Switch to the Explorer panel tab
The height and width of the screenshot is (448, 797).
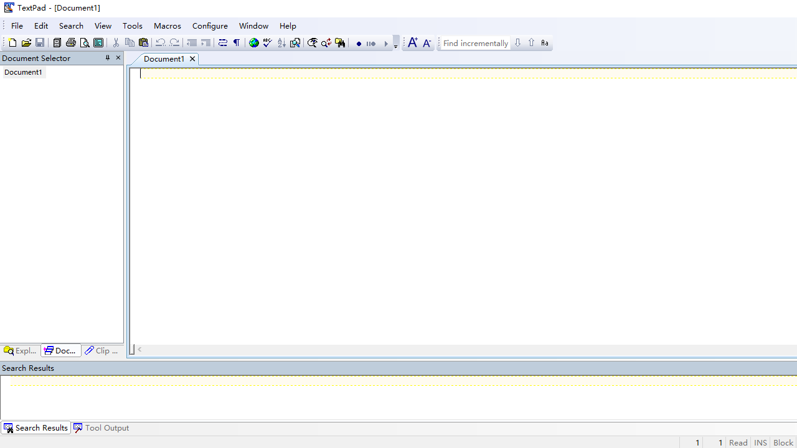click(x=21, y=350)
